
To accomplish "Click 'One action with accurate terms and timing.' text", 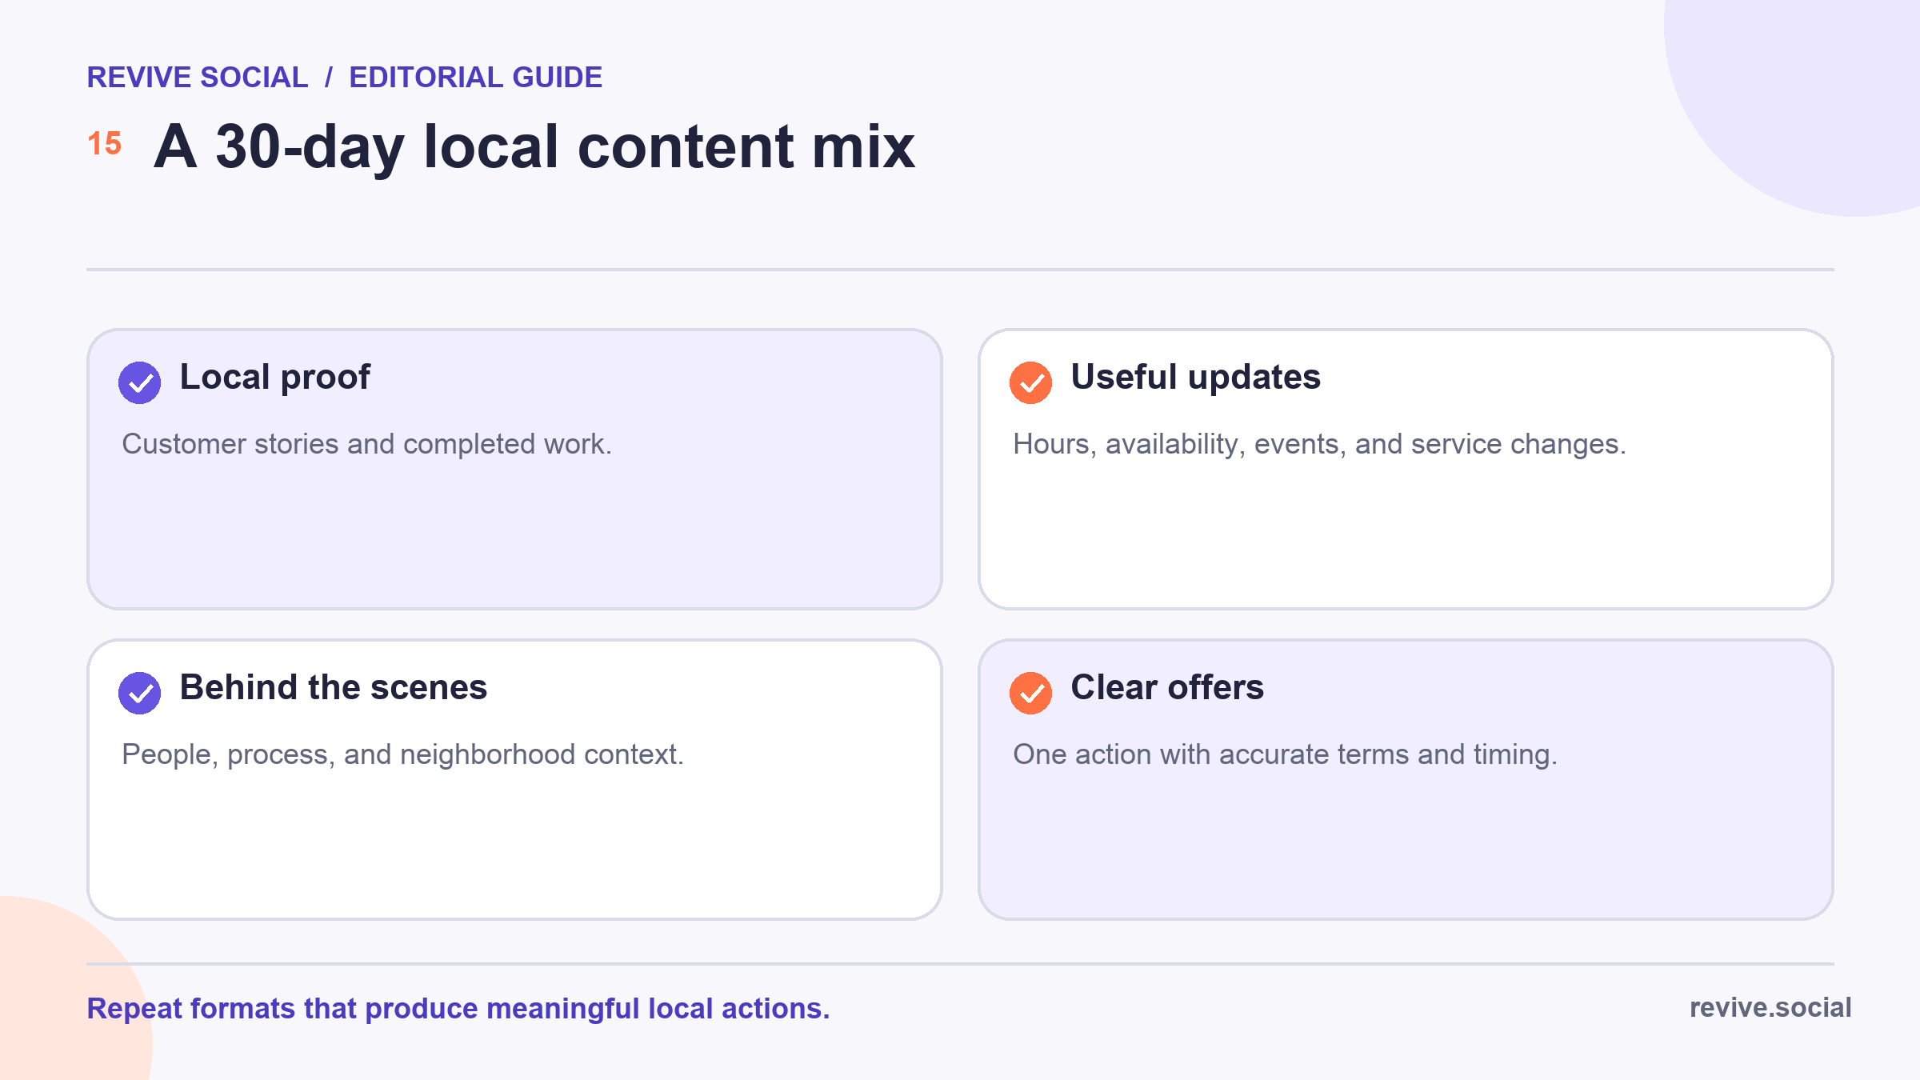I will pos(1285,754).
